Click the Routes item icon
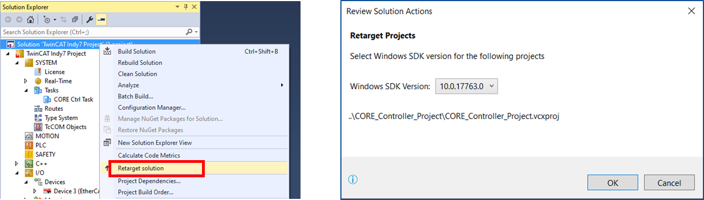This screenshot has width=704, height=200. (38, 109)
